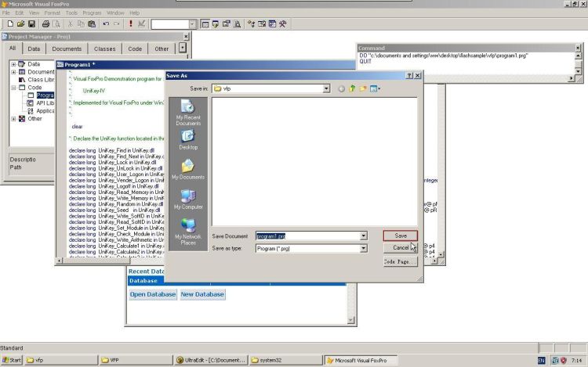Image resolution: width=588 pixels, height=367 pixels.
Task: Collapse the Code node in Project Manager
Action: (13, 88)
